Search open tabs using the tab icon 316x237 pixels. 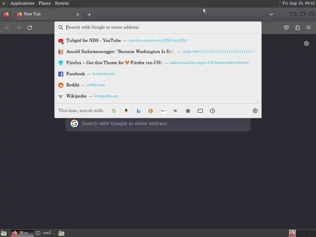click(200, 111)
